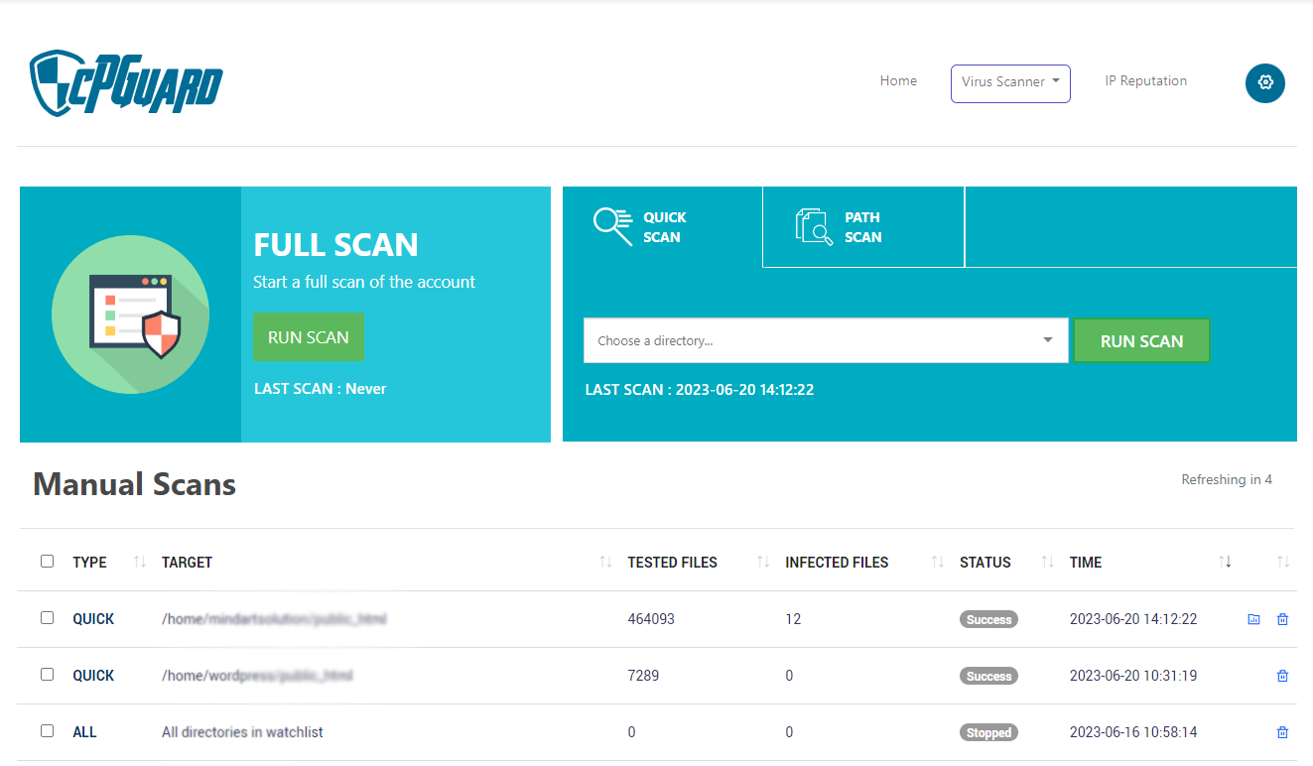1313x766 pixels.
Task: Click the time 2023-06-20 14:12:22 cell
Action: pos(1133,619)
